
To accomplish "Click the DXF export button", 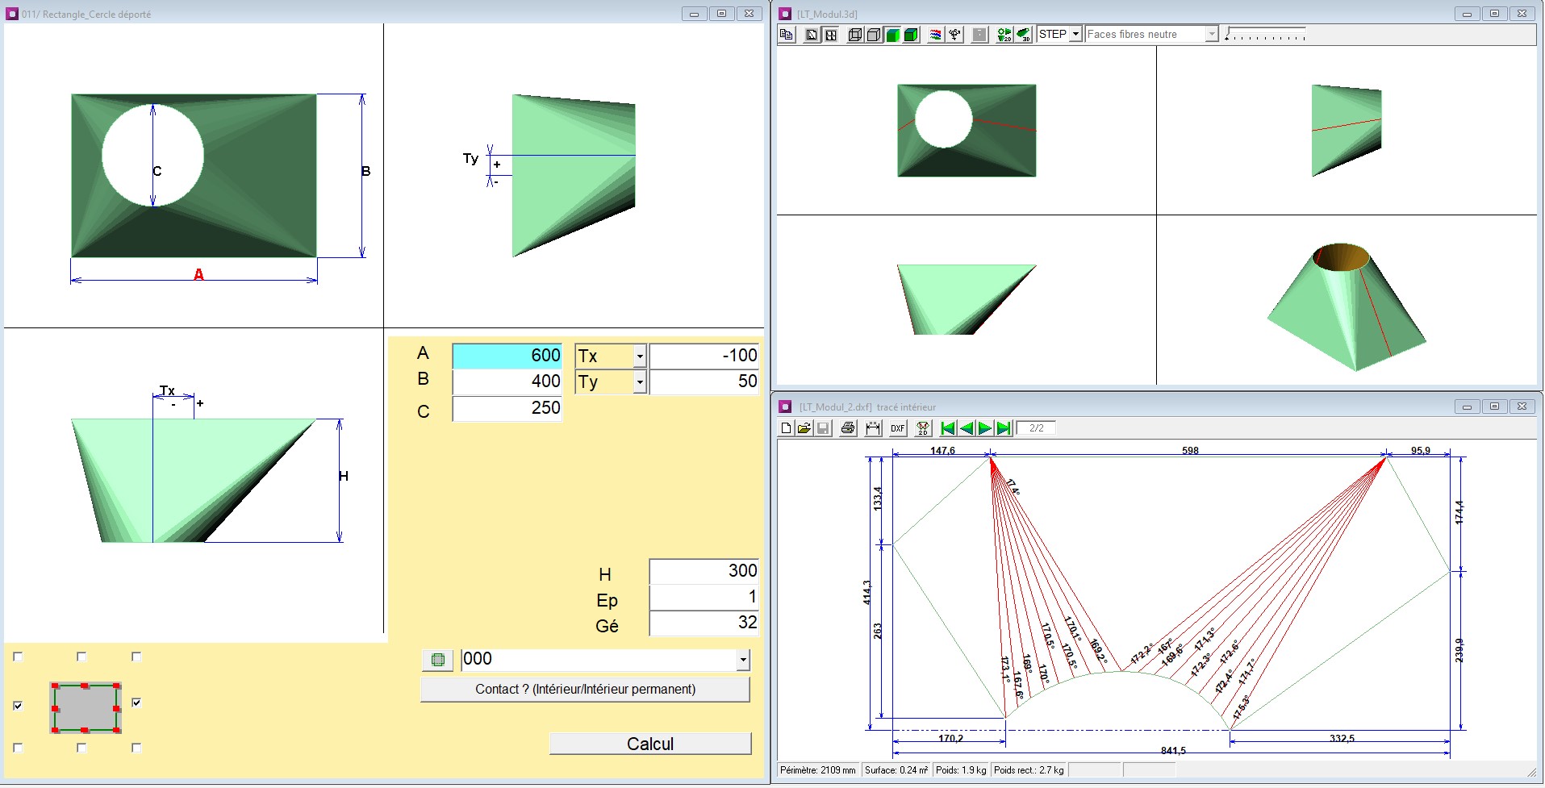I will (898, 428).
